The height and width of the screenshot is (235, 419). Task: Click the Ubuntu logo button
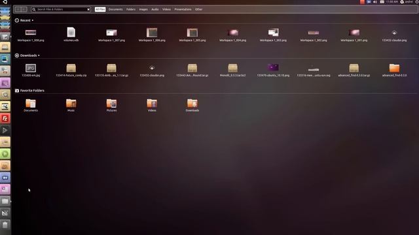click(5, 2)
